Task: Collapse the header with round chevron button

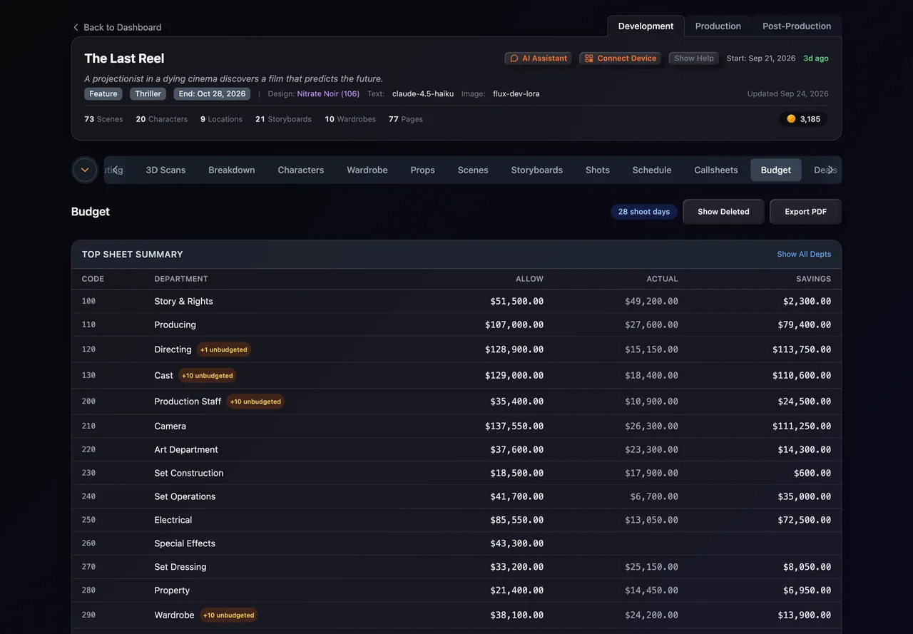Action: point(85,170)
